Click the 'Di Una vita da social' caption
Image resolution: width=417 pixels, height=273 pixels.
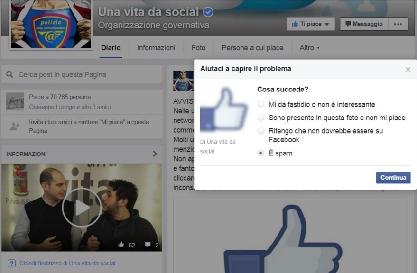[x=218, y=146]
